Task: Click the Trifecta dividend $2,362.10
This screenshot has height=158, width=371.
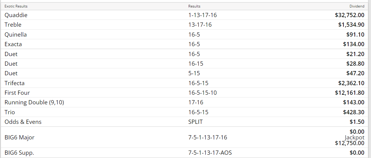Action: 351,83
